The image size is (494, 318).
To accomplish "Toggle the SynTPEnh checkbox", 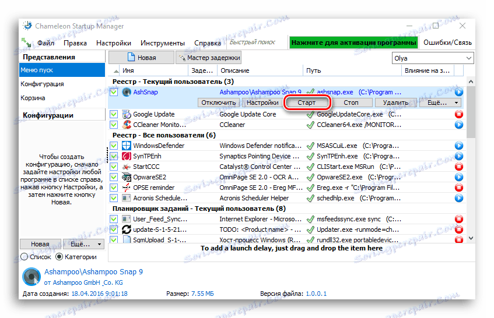I will pos(114,156).
